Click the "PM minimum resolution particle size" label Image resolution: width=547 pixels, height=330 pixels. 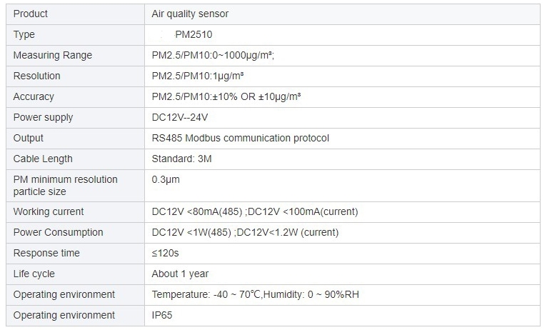(66, 185)
